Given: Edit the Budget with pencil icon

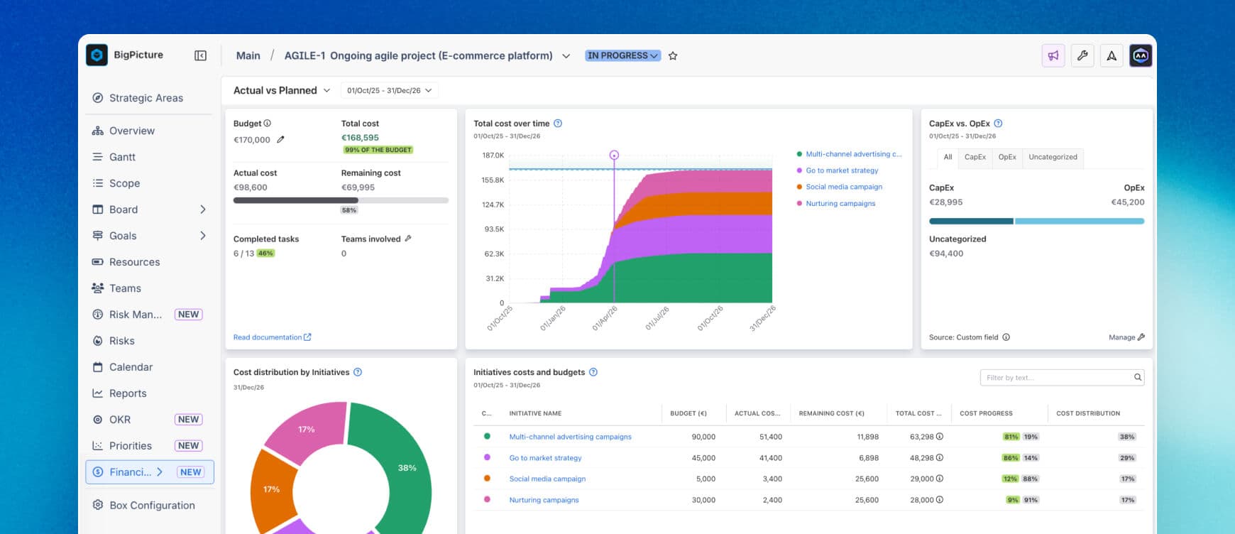Looking at the screenshot, I should pyautogui.click(x=280, y=140).
